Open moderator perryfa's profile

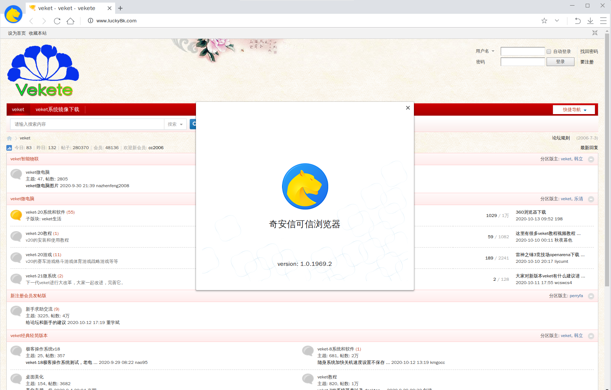click(576, 296)
